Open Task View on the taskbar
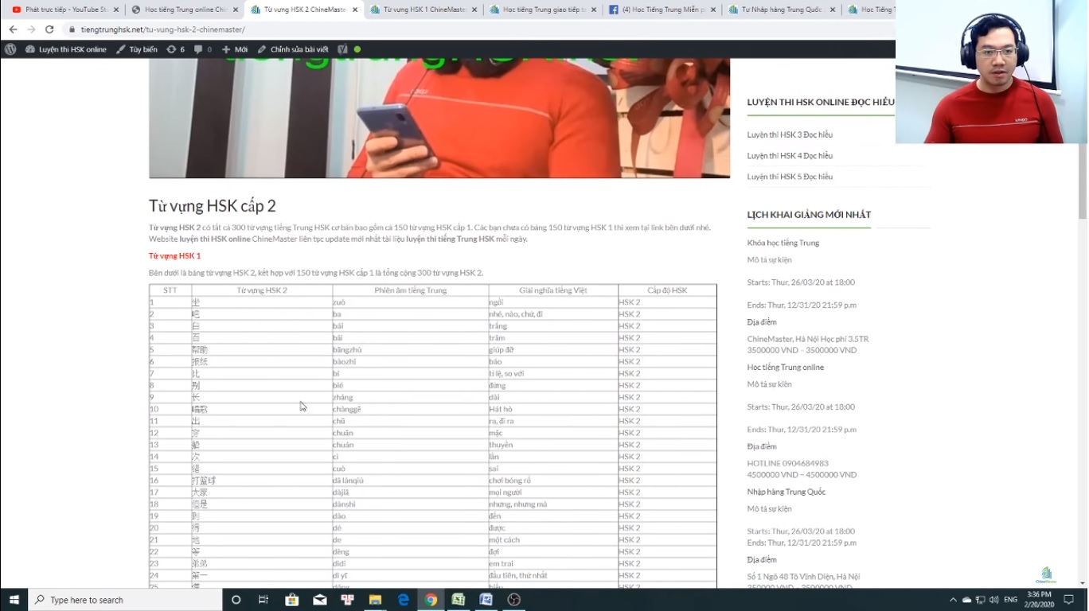 [263, 600]
